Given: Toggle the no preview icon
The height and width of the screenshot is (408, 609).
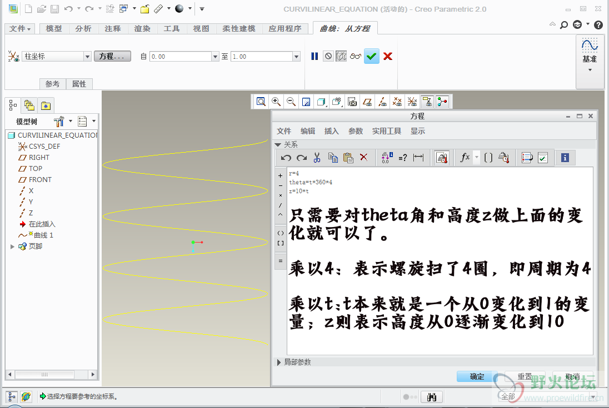Looking at the screenshot, I should click(328, 56).
